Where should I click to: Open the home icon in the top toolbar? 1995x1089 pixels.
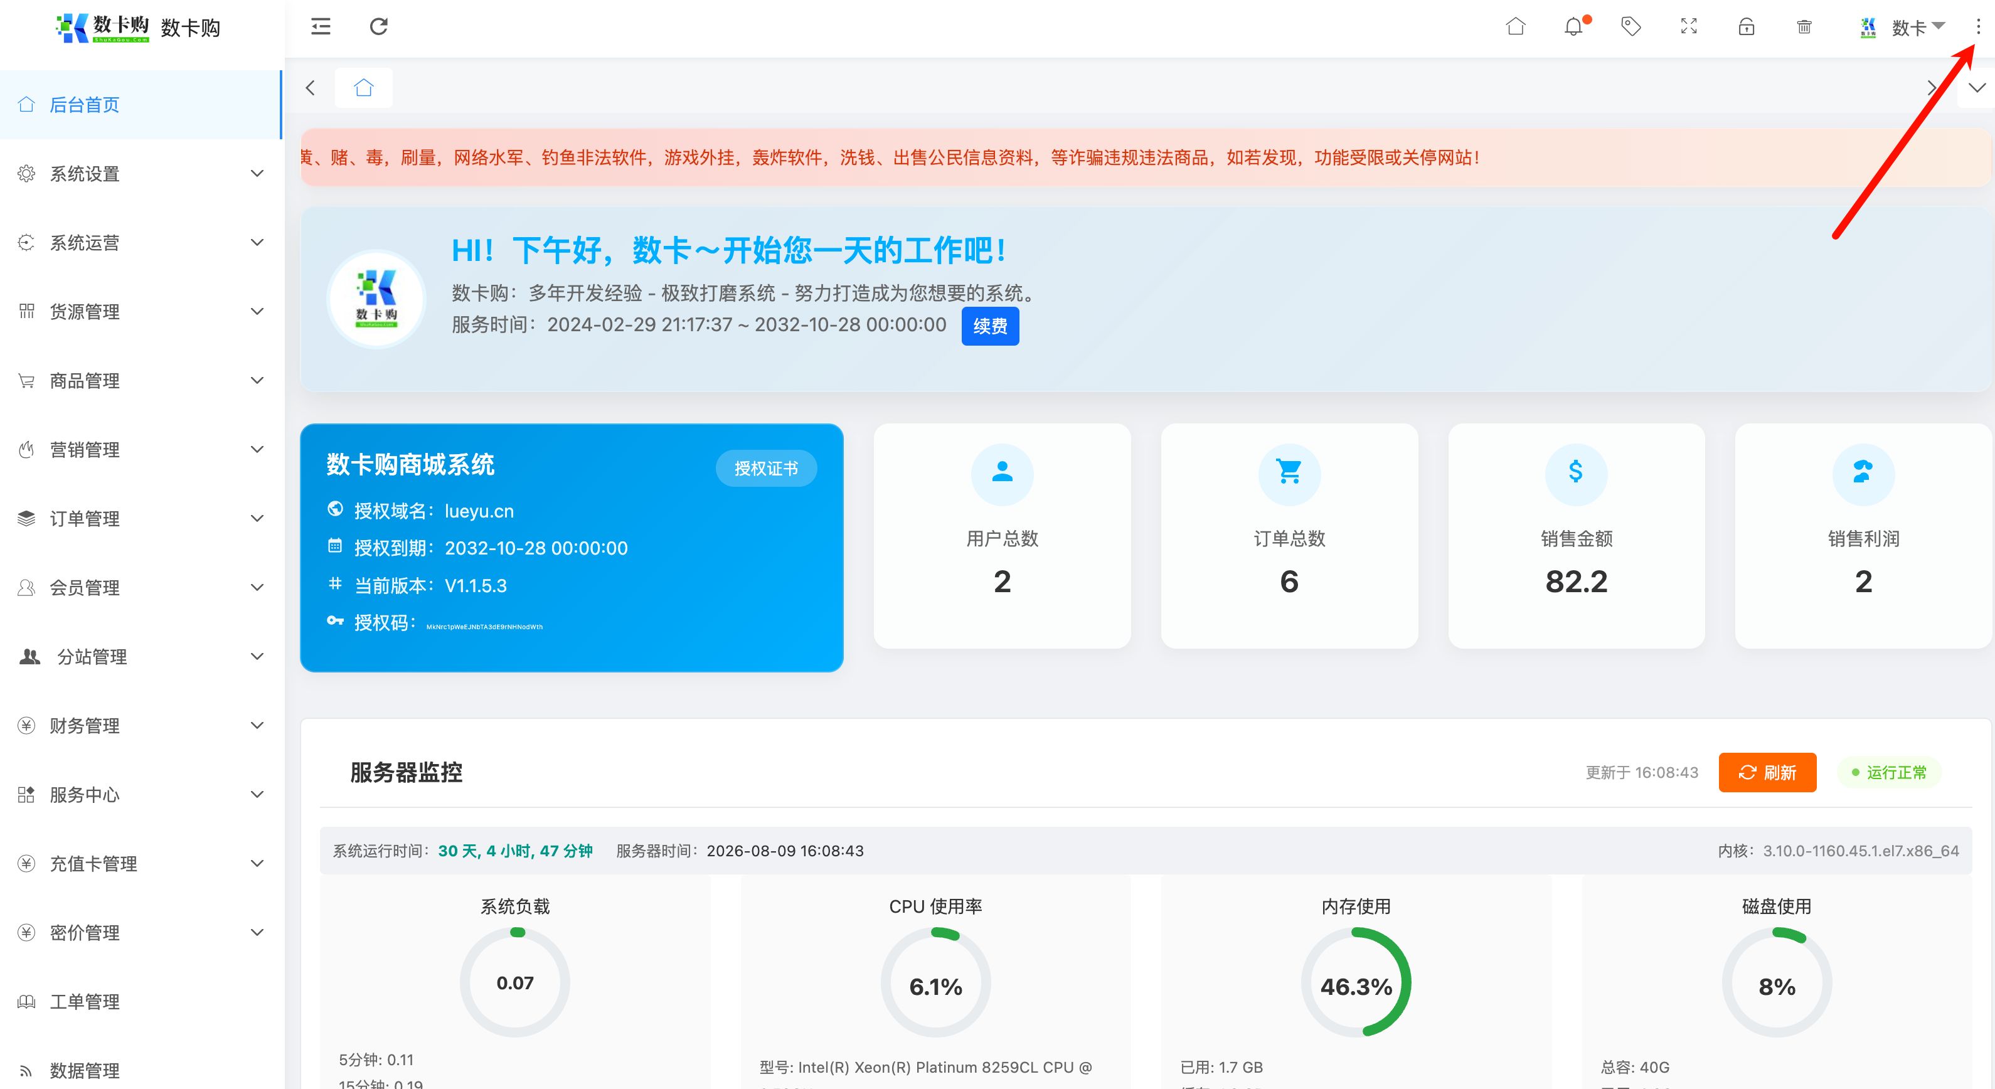pos(1516,27)
